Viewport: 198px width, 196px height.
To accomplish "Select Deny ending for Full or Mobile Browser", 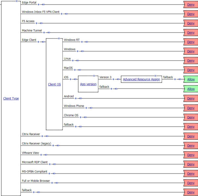I will [191, 183].
